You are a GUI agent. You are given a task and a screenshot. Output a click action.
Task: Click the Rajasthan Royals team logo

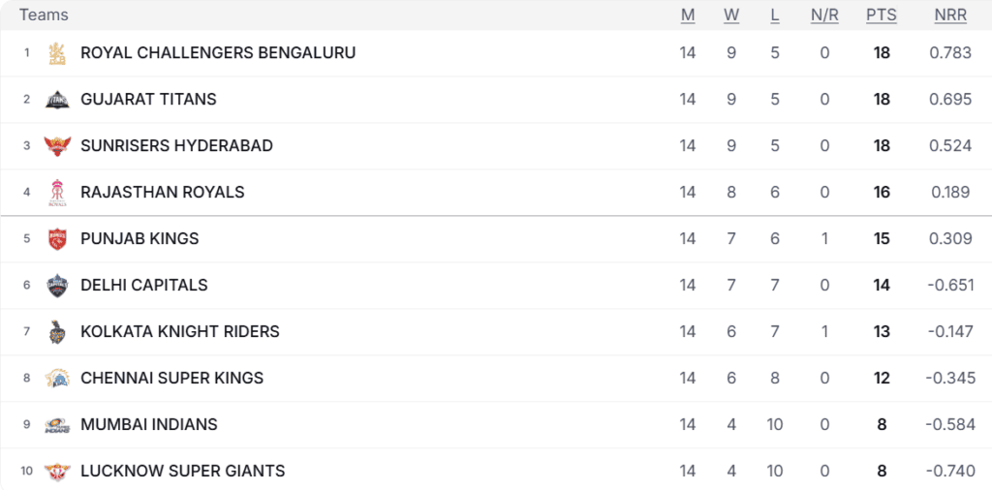57,192
